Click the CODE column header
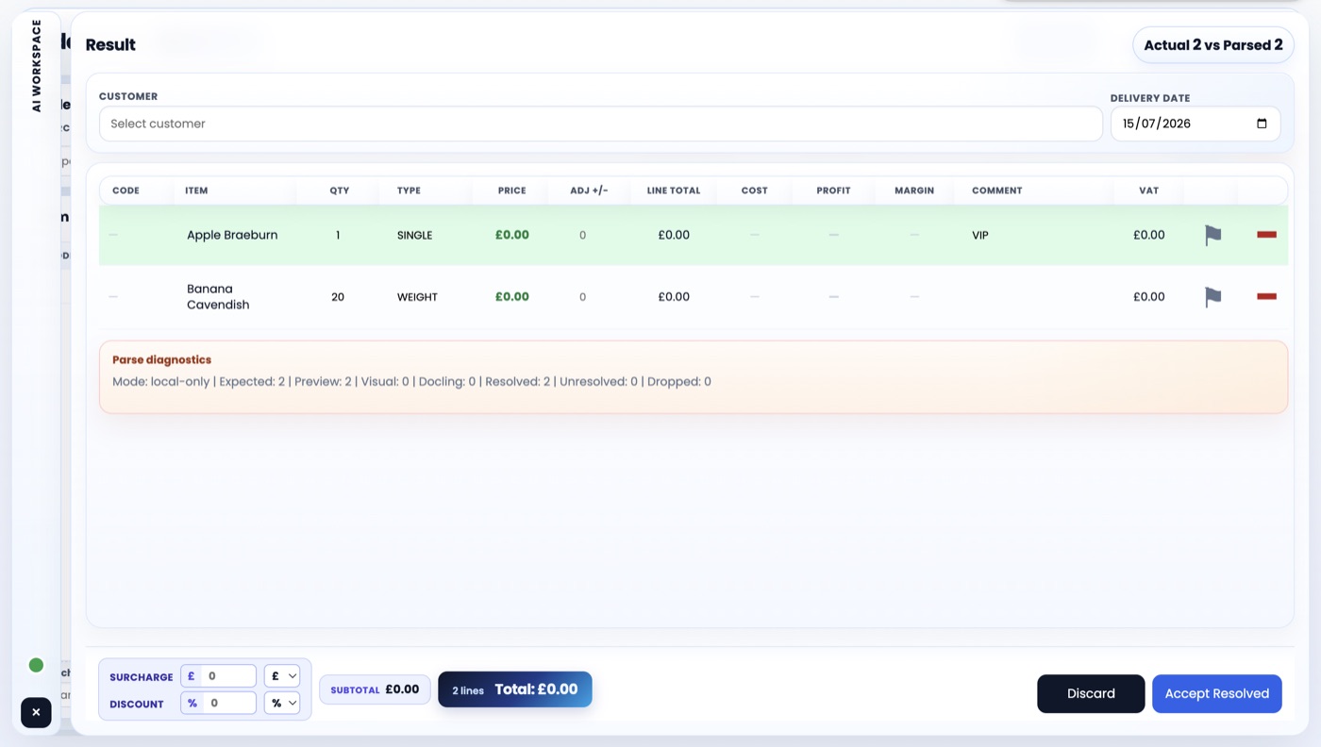 [x=125, y=191]
